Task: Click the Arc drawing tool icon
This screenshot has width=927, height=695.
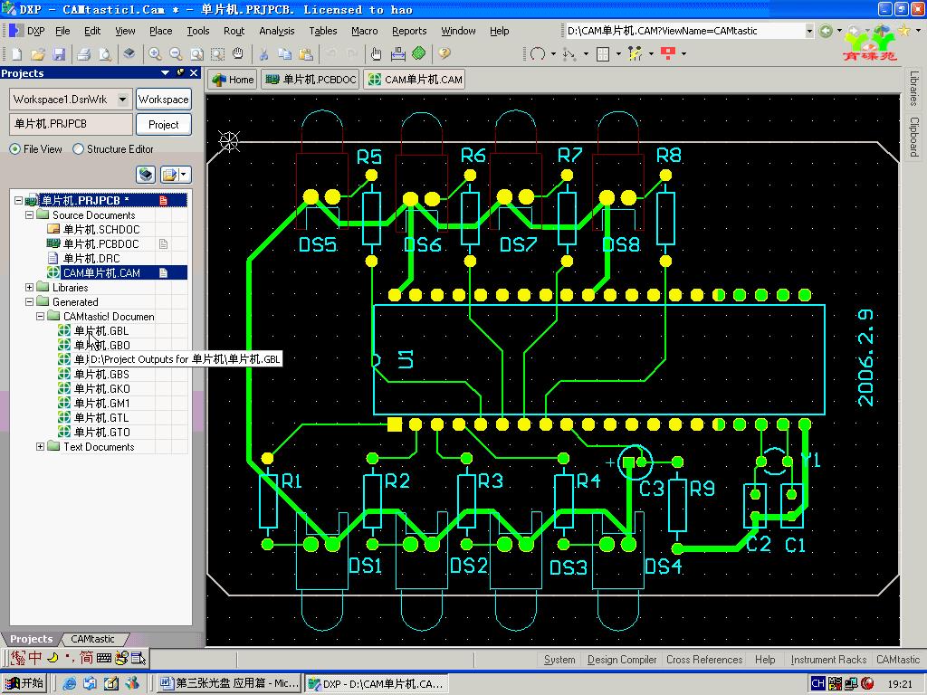Action: point(538,54)
